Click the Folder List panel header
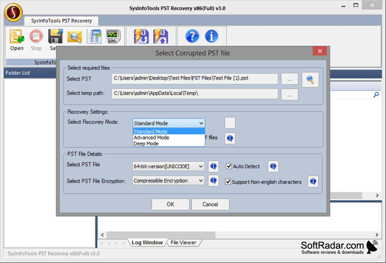The height and width of the screenshot is (263, 386). (30, 73)
